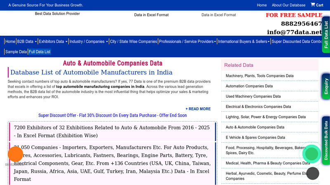Click the orange floating call button
Viewport: 330px width, 185px height.
15,154
